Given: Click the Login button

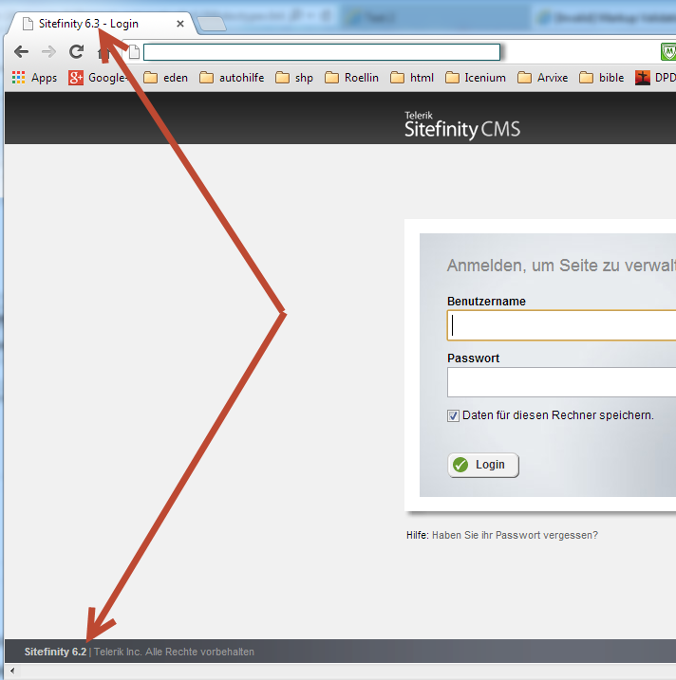Looking at the screenshot, I should coord(483,465).
